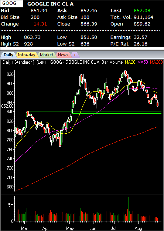Click the lower green horizontal support line
This screenshot has height=231, width=164.
(x=116, y=114)
